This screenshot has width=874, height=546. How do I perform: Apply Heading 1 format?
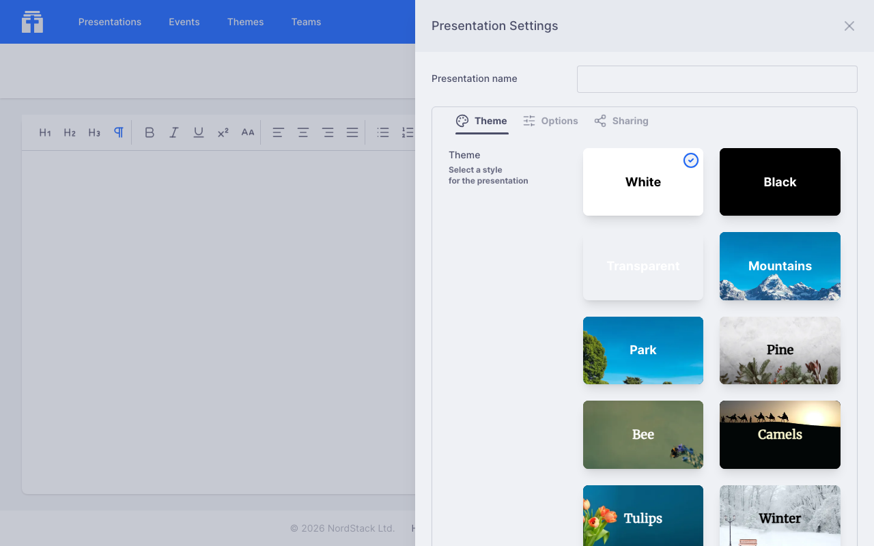pyautogui.click(x=45, y=132)
